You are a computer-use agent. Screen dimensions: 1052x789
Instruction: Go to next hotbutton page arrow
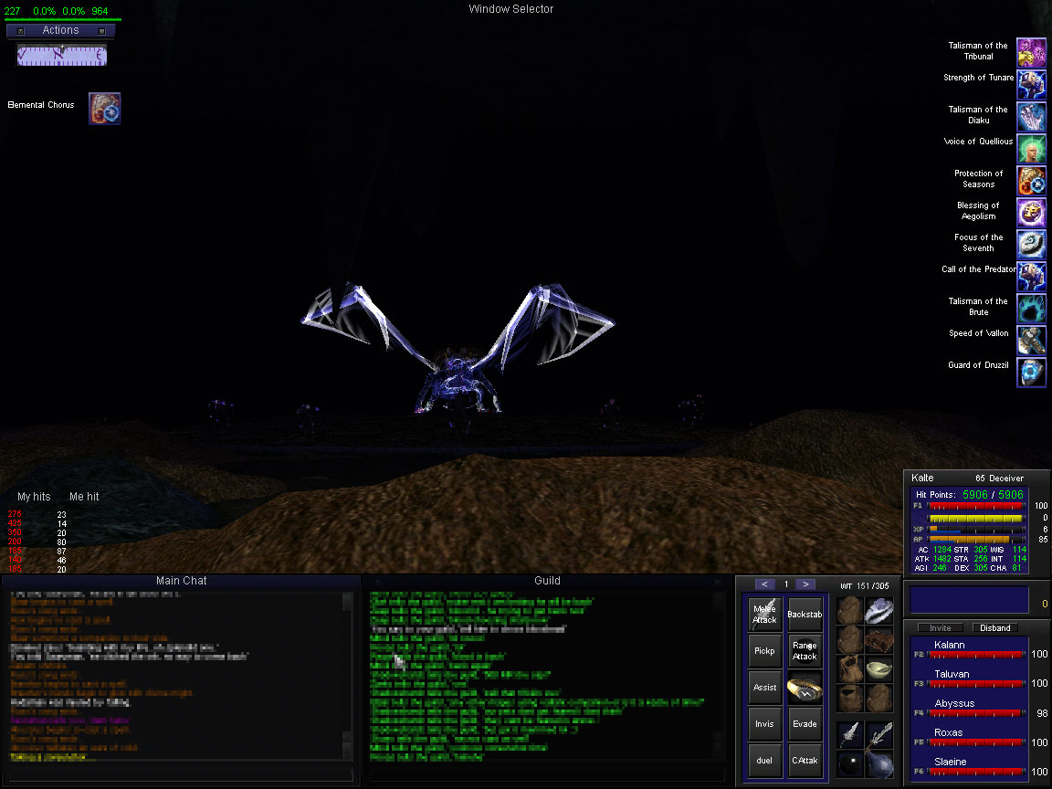pyautogui.click(x=805, y=584)
